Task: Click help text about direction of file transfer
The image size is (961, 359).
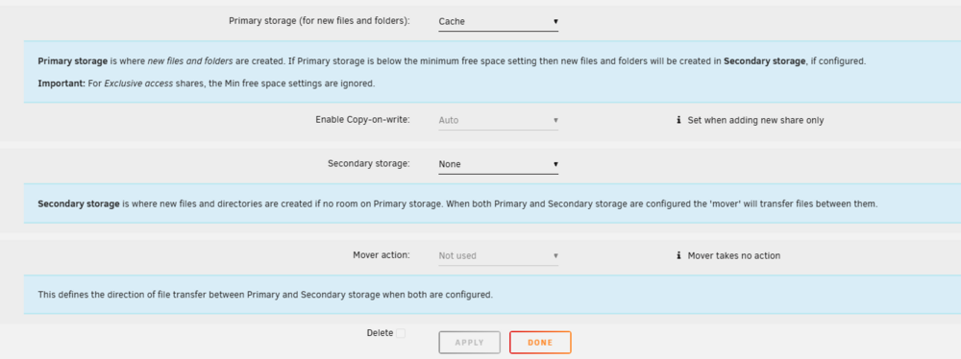Action: 265,295
